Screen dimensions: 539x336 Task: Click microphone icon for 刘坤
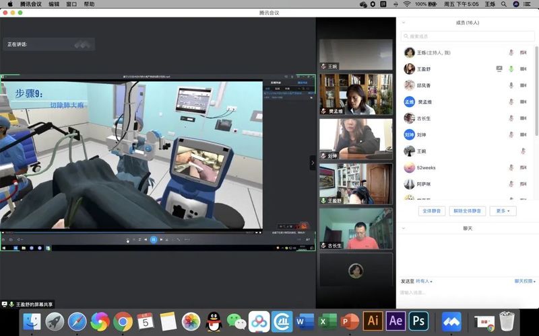(511, 134)
